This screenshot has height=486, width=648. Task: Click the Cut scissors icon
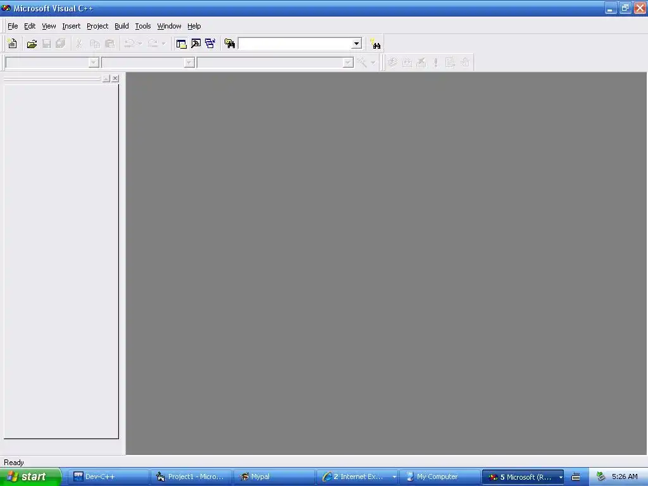(x=79, y=44)
